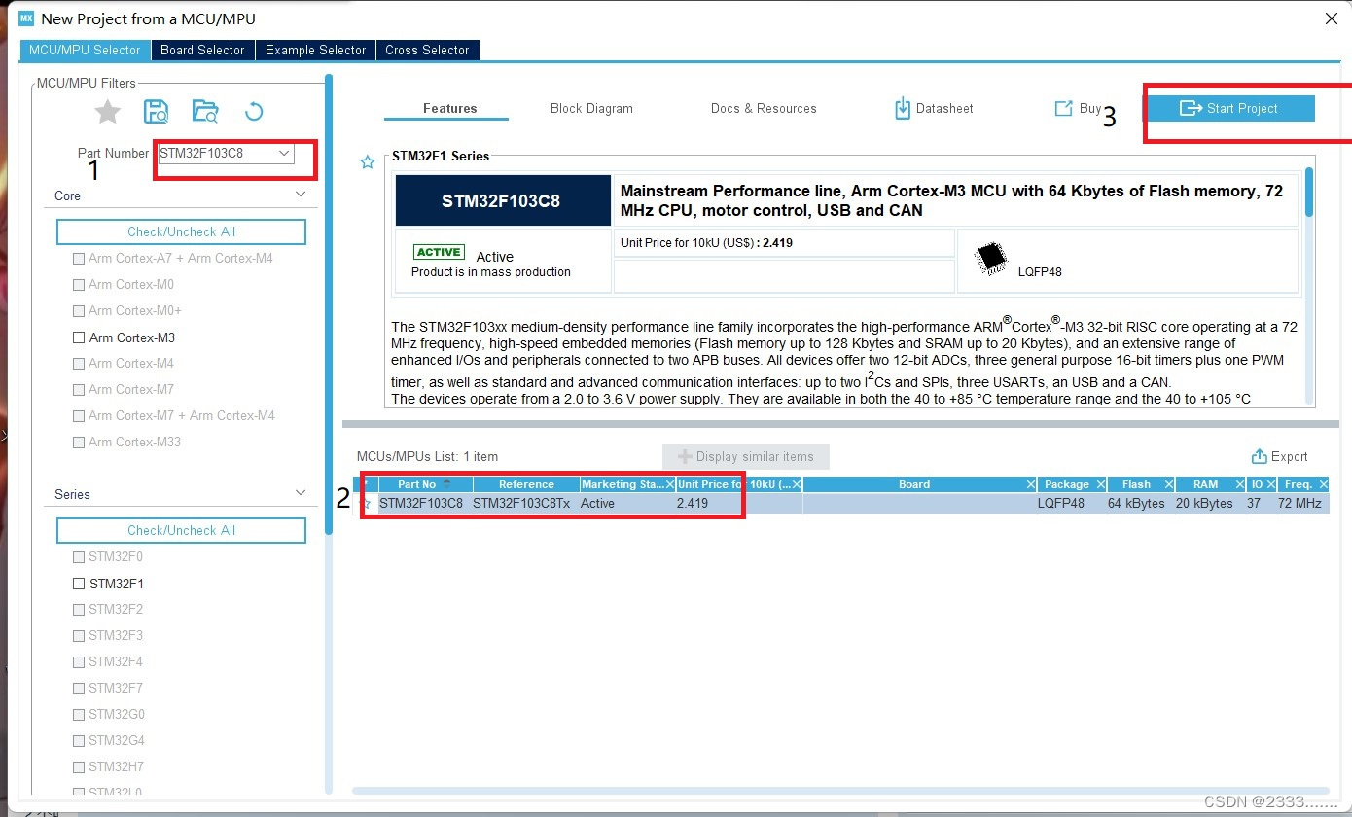Toggle Arm Cortex-A7 + Cortex-M4 checkbox
The width and height of the screenshot is (1352, 817).
coord(79,259)
